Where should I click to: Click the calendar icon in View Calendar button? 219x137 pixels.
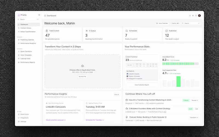coord(157,23)
